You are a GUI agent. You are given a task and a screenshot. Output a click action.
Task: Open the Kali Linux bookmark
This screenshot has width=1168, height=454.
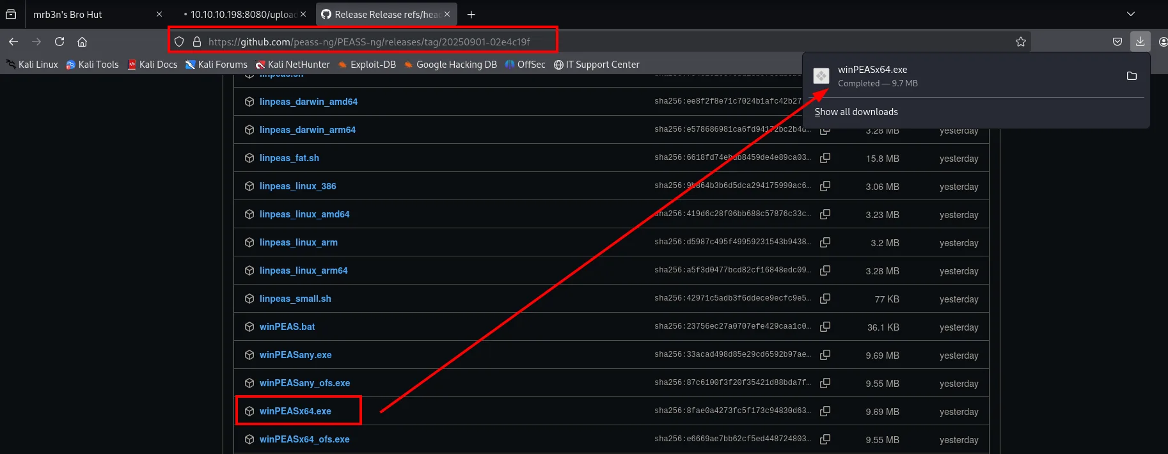pos(32,65)
